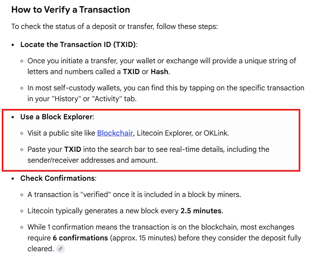Open the Blockchair hyperlink
The width and height of the screenshot is (319, 257).
point(115,133)
